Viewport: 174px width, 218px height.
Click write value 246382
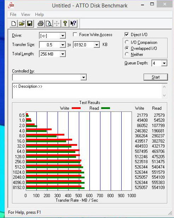tap(141, 131)
